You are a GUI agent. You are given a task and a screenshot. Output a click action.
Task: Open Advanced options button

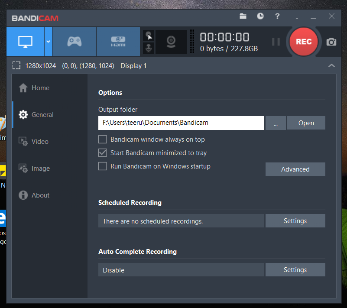295,169
